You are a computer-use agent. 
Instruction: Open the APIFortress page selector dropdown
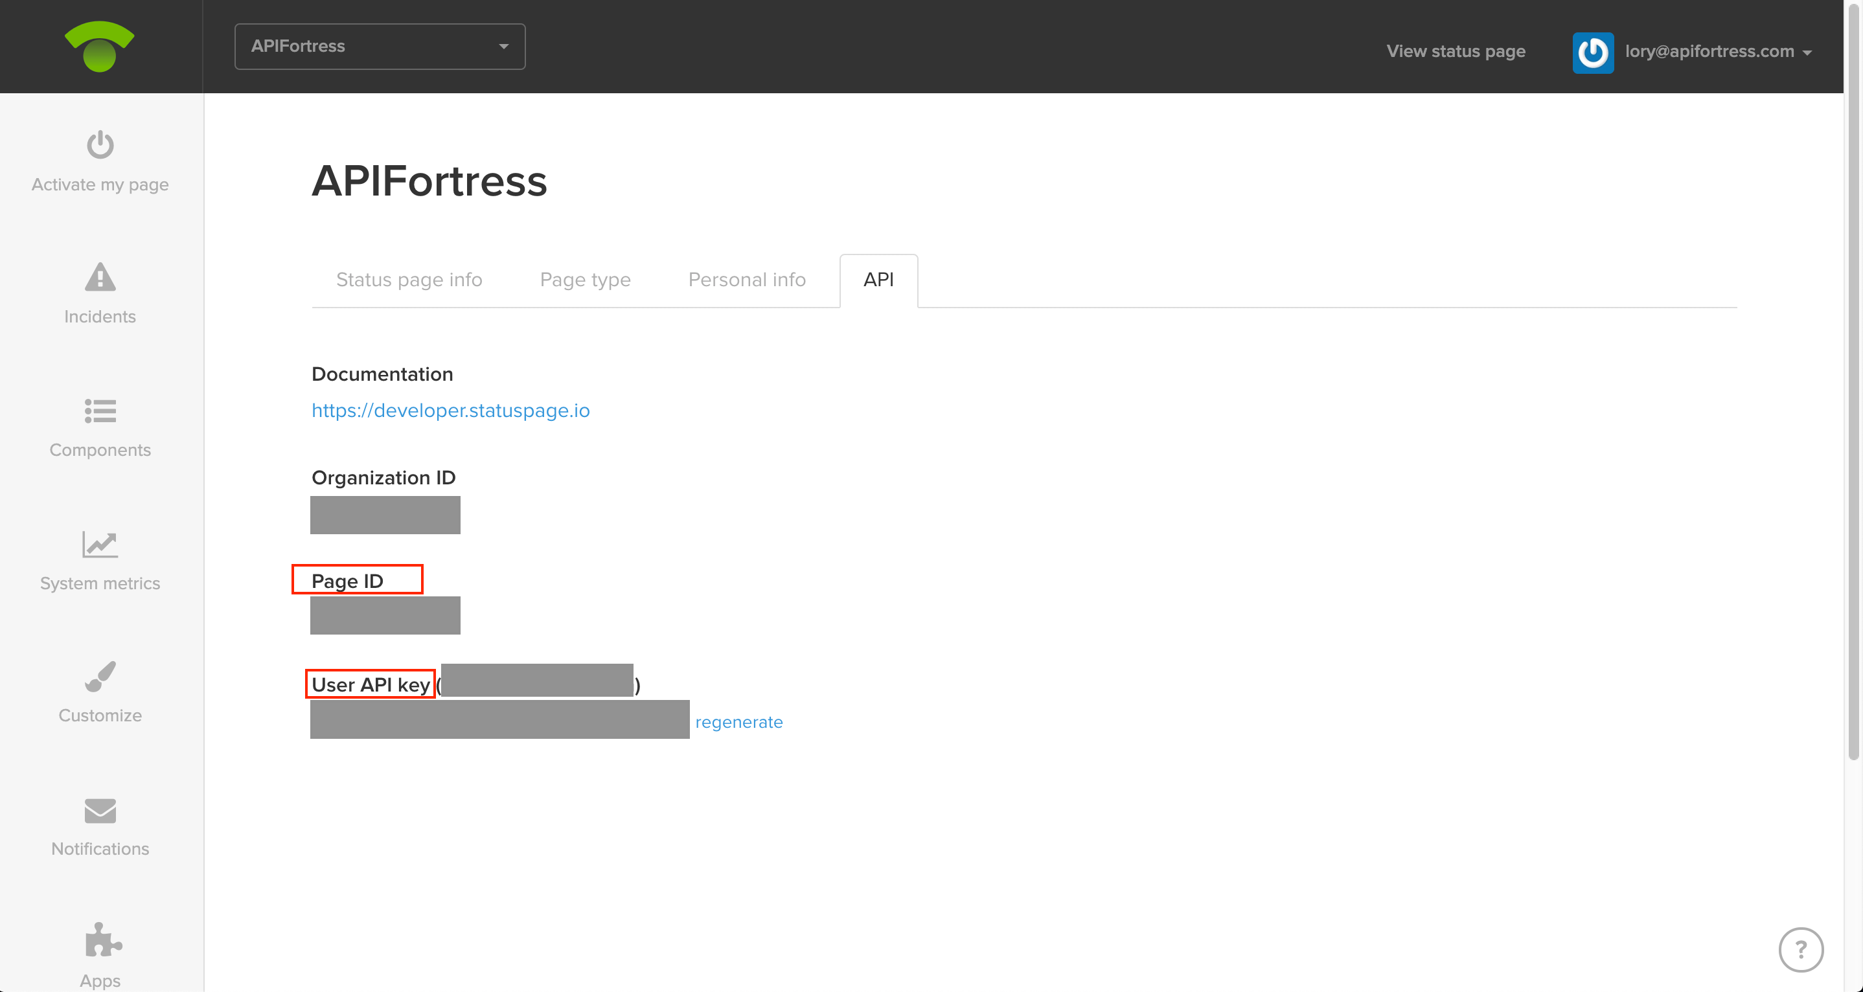[x=380, y=45]
